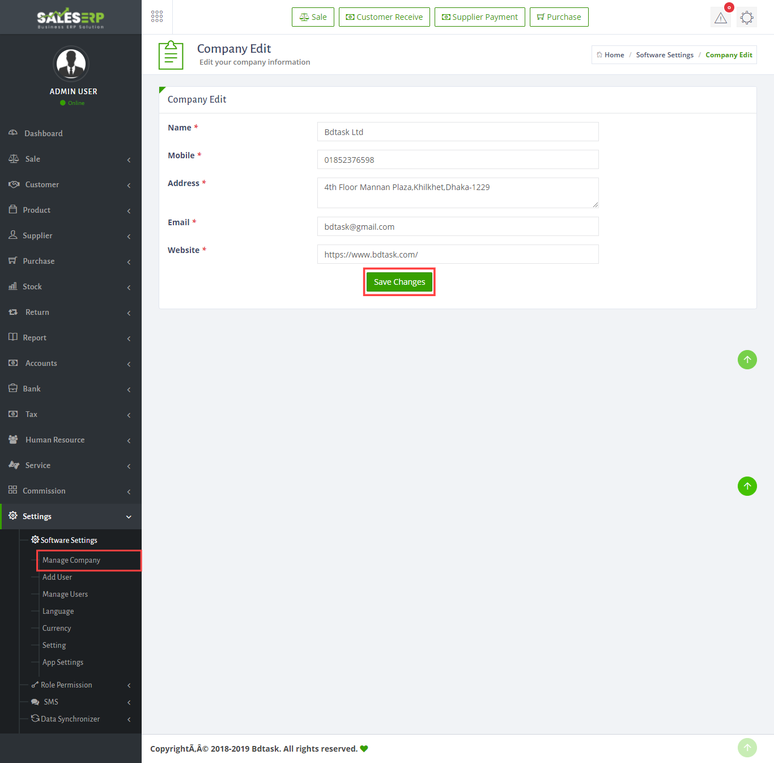Open Currency settings submenu item
The width and height of the screenshot is (774, 763).
point(57,628)
